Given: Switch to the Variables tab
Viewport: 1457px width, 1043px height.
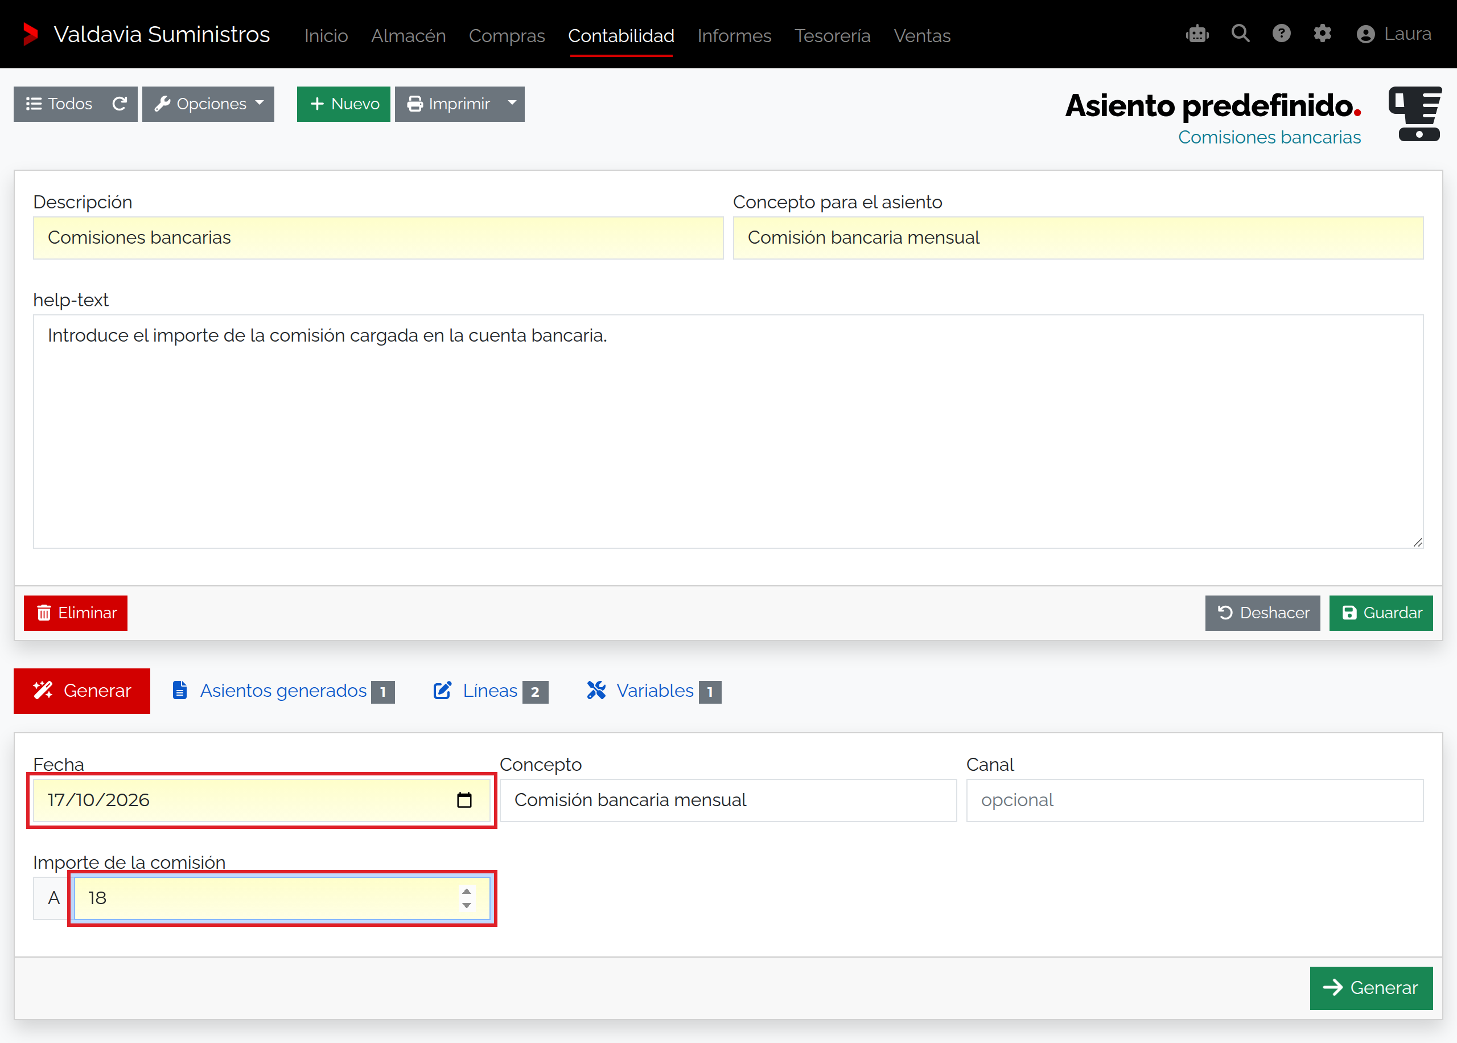Looking at the screenshot, I should pos(654,691).
